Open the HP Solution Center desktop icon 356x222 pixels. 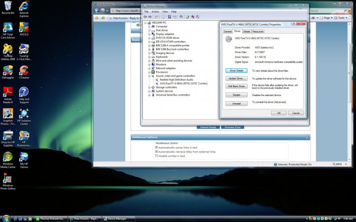coord(24,117)
